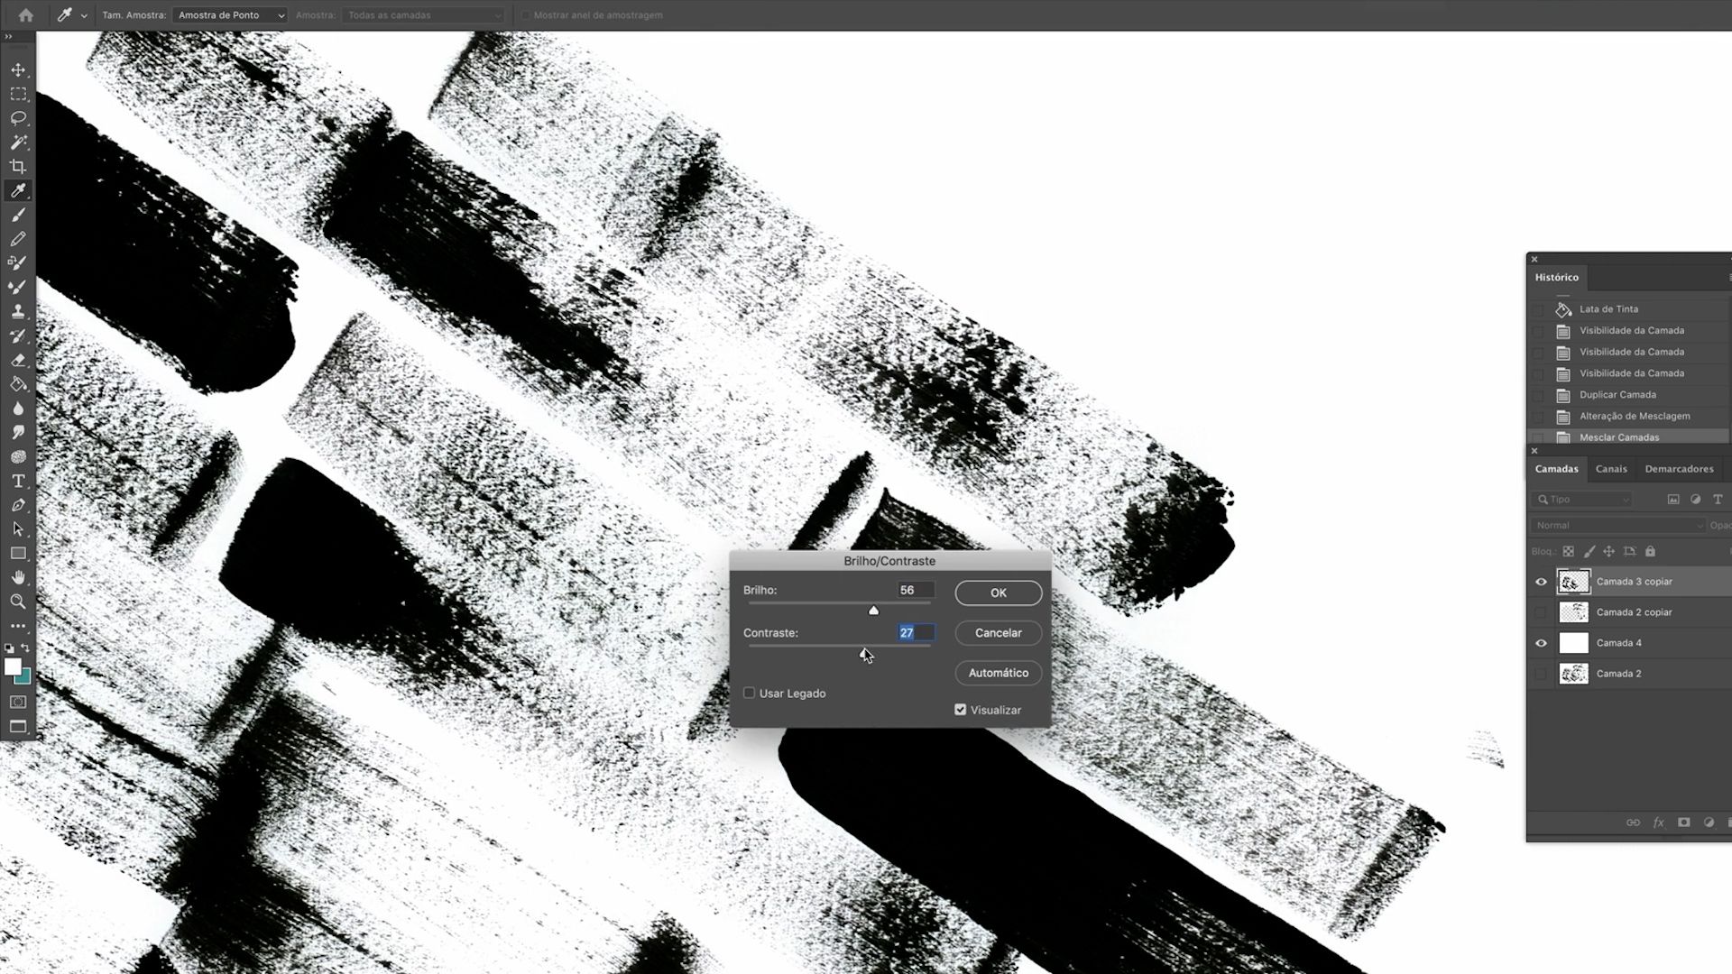The image size is (1732, 974).
Task: Select the Eyedropper tool in the toolbox
Action: [x=18, y=190]
